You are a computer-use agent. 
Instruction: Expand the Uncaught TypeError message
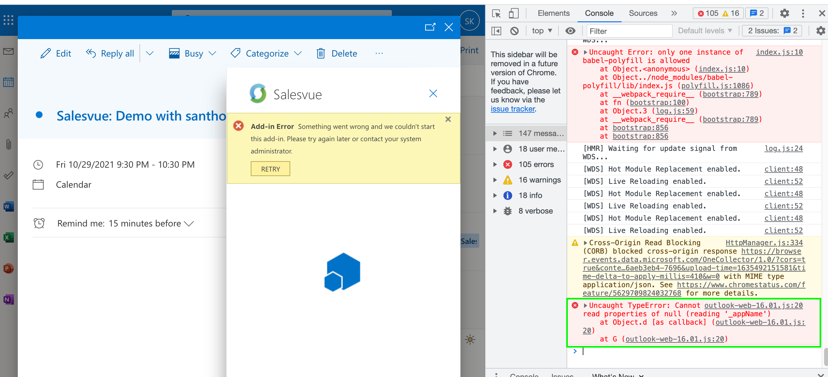pos(585,305)
